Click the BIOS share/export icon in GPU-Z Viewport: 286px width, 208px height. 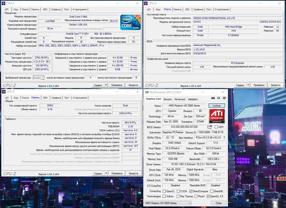tap(210, 127)
